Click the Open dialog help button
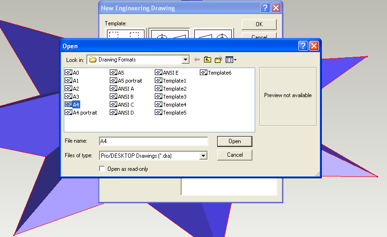The image size is (387, 237). coord(303,46)
